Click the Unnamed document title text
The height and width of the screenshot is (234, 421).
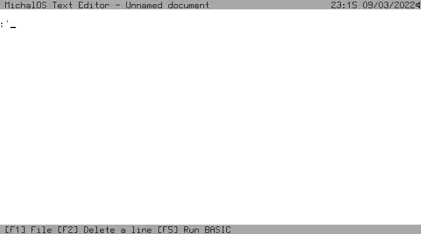[168, 5]
